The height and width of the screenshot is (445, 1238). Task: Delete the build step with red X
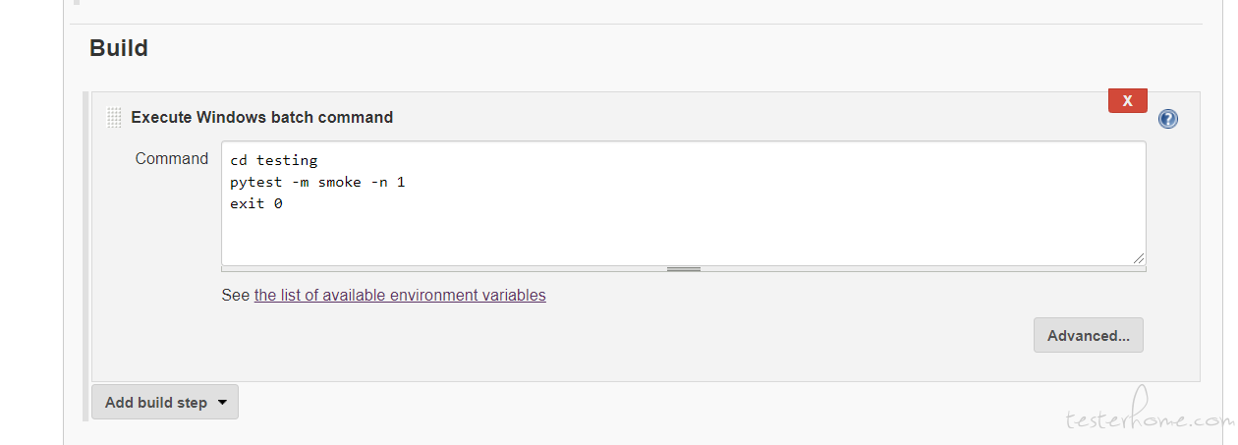(1128, 100)
